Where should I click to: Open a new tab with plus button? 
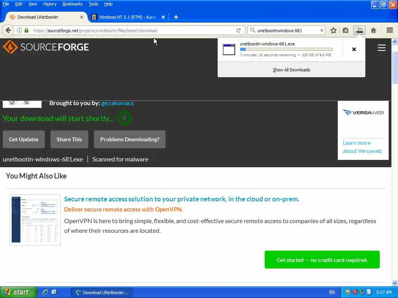click(x=176, y=17)
